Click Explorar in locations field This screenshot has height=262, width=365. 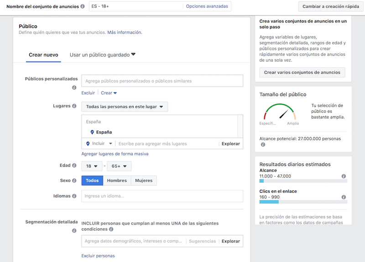tap(230, 144)
